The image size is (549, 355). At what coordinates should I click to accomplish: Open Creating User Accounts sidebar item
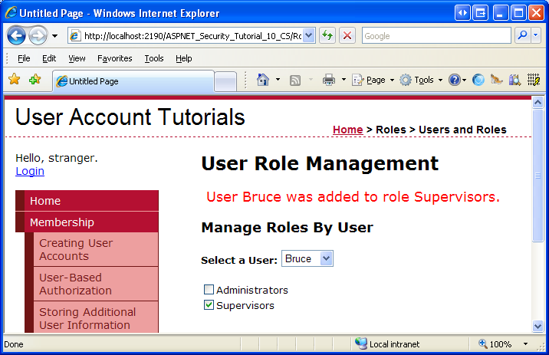[x=96, y=249]
